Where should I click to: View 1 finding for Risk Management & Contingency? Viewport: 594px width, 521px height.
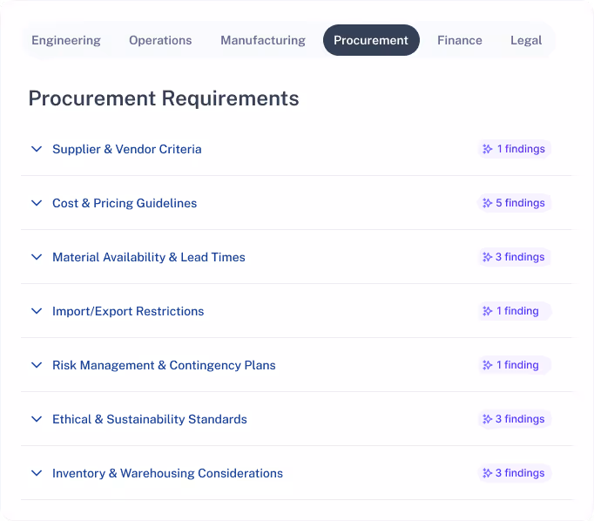pyautogui.click(x=514, y=365)
